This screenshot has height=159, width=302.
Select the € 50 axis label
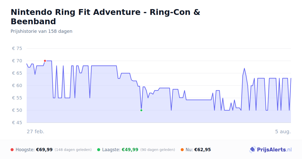[x=17, y=110]
